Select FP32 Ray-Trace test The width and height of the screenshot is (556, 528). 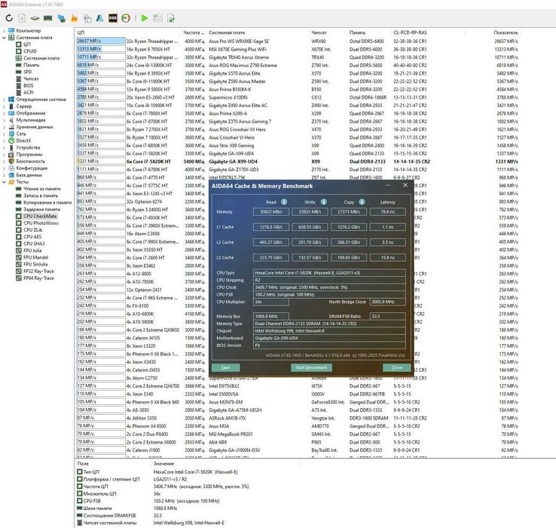pyautogui.click(x=38, y=272)
